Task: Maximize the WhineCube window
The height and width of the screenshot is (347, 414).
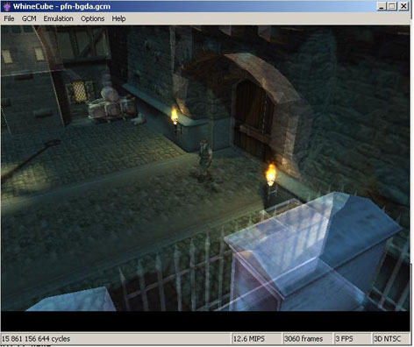Action: pos(392,6)
